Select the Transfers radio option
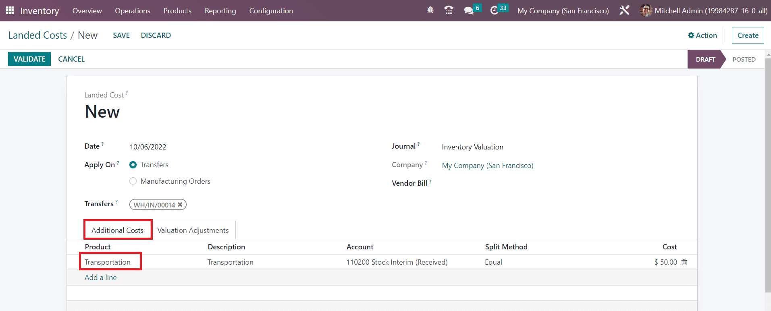This screenshot has height=311, width=771. tap(133, 165)
